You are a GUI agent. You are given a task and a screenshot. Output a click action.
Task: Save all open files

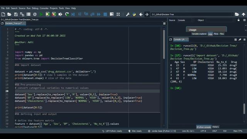pos(22,14)
